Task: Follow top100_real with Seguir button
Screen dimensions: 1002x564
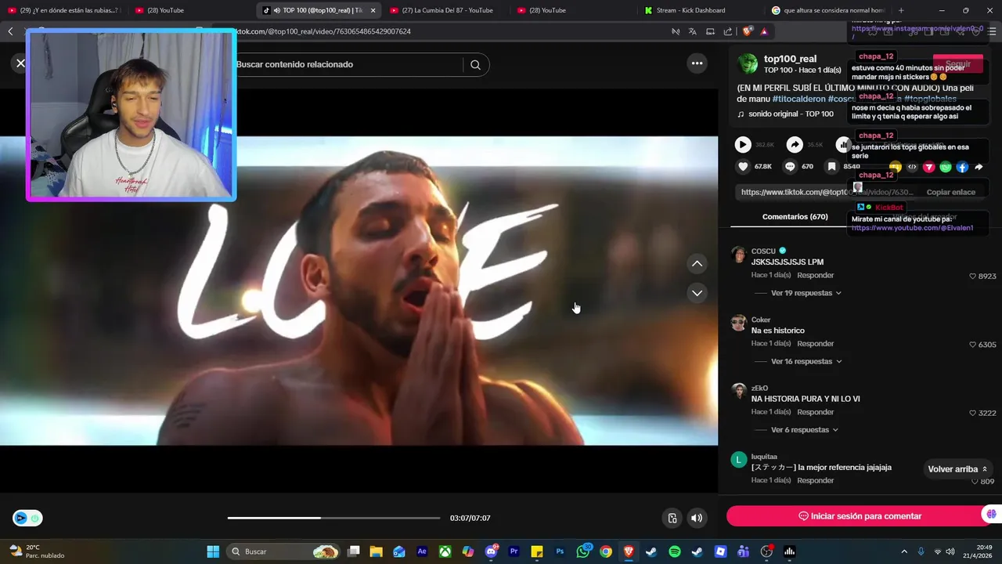Action: pyautogui.click(x=957, y=64)
